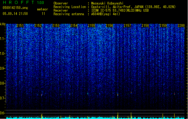188x119 pixels.
Task: Select antenna text A504HB(yagi 4el)
Action: click(106, 14)
